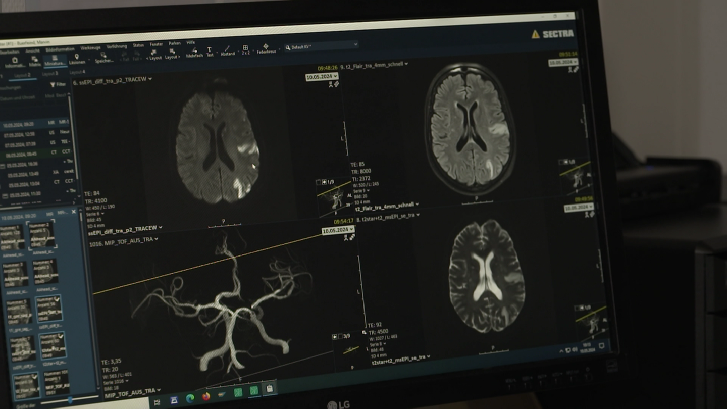This screenshot has height=409, width=727.
Task: Open the Läsionen marker tool
Action: [x=77, y=59]
